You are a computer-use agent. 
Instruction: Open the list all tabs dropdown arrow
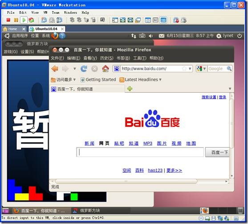230,89
